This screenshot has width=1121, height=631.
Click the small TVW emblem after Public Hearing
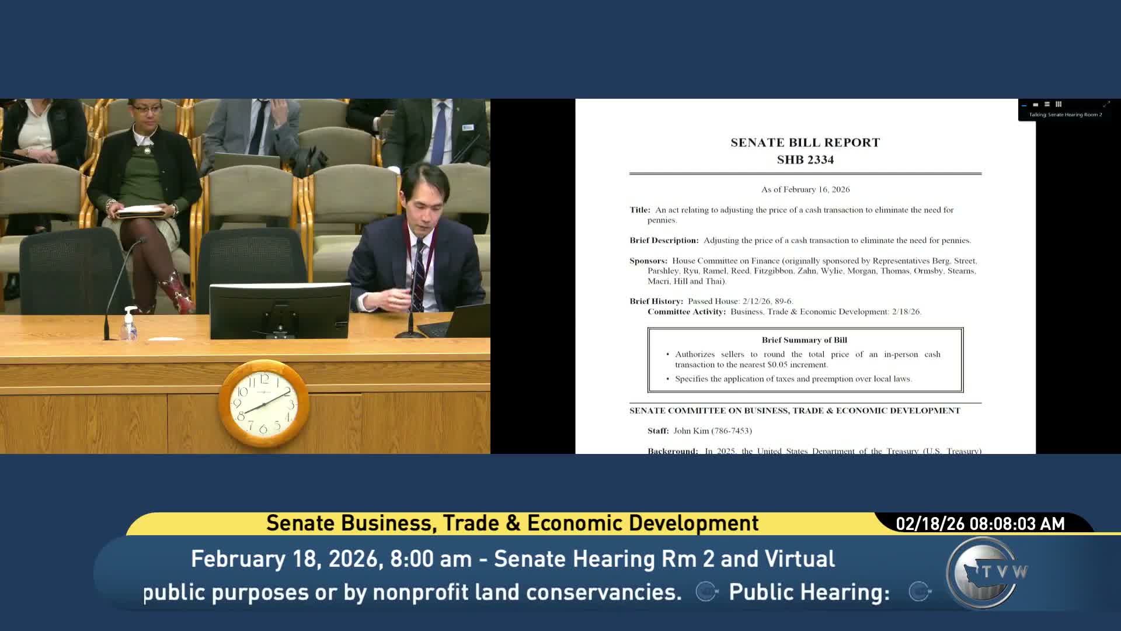coord(920,592)
